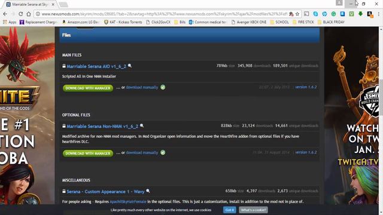Open the Avenger XBOX ONE bookmark
383x215 pixels.
249,22
